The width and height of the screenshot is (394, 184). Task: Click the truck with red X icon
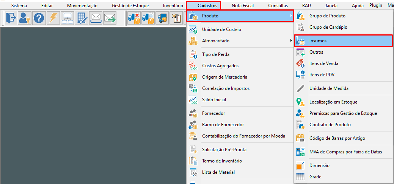tap(133, 18)
